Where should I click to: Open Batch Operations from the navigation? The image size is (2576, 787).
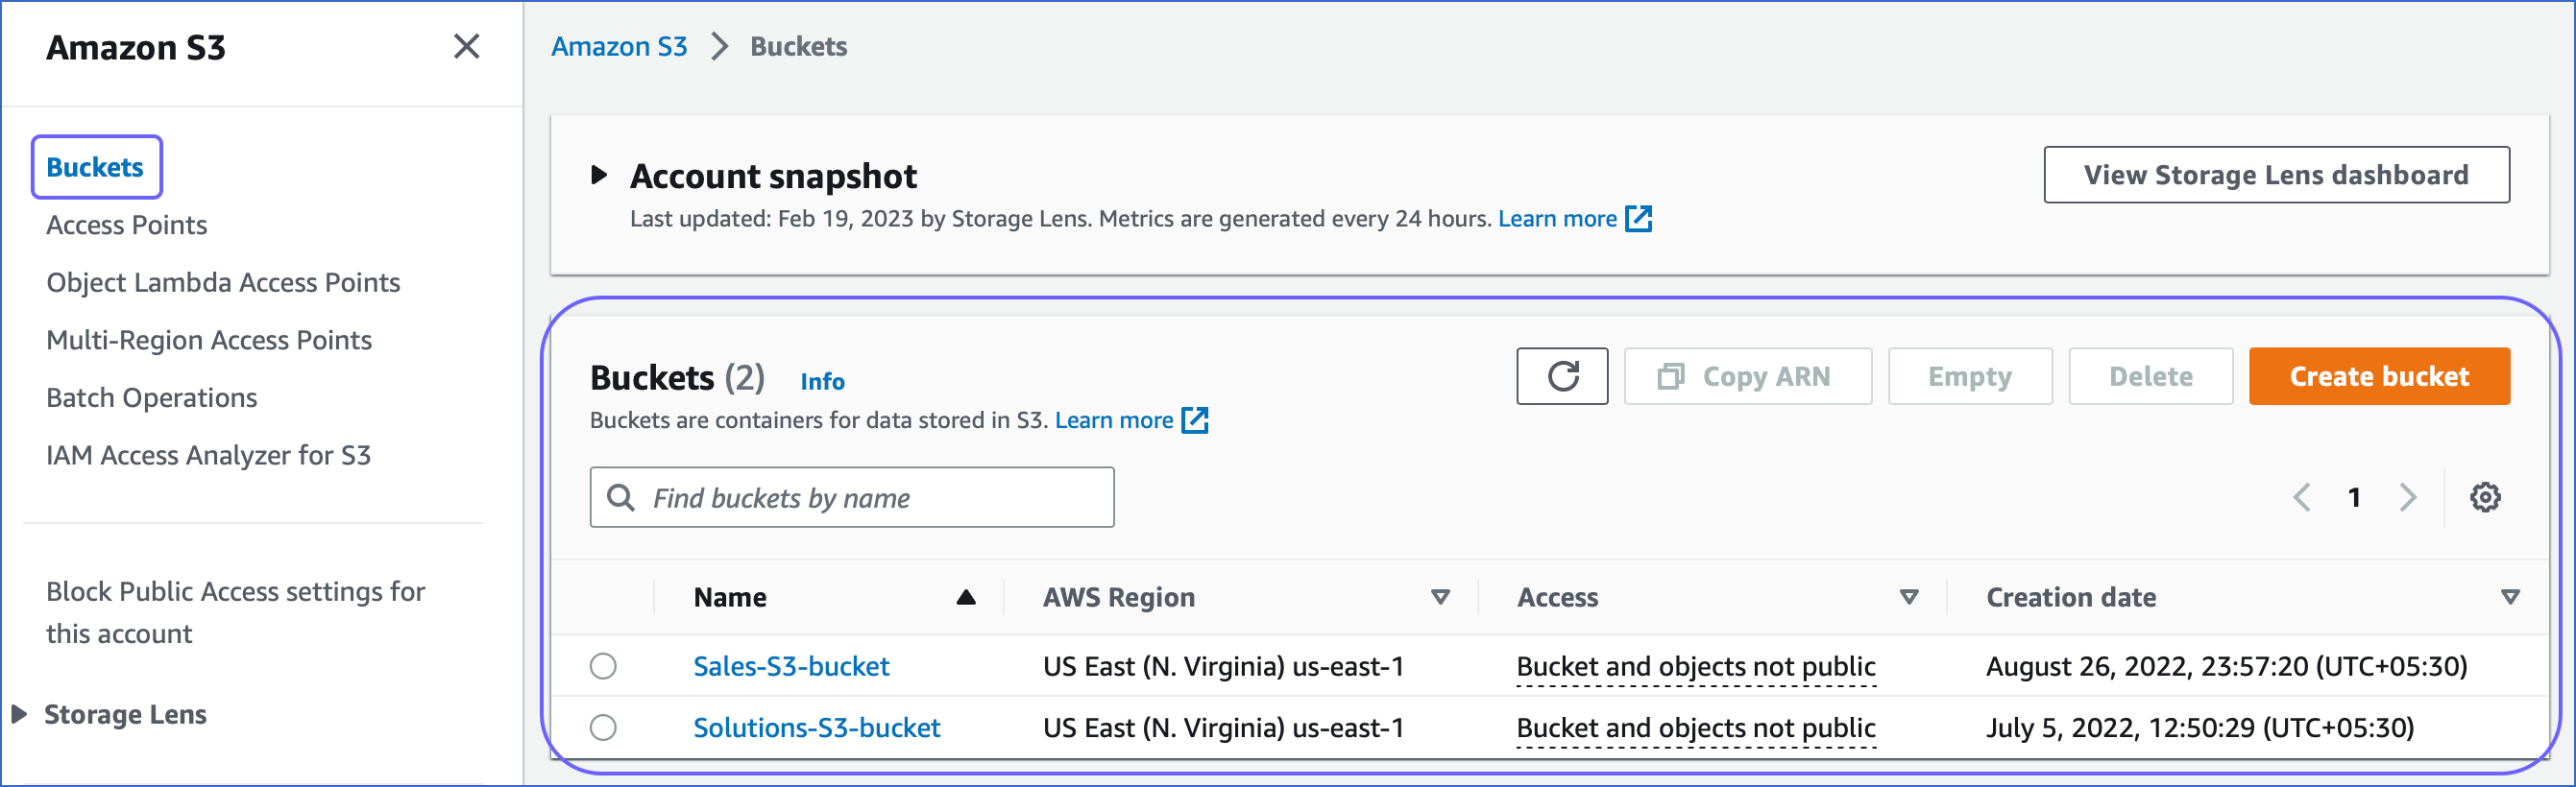[x=151, y=396]
